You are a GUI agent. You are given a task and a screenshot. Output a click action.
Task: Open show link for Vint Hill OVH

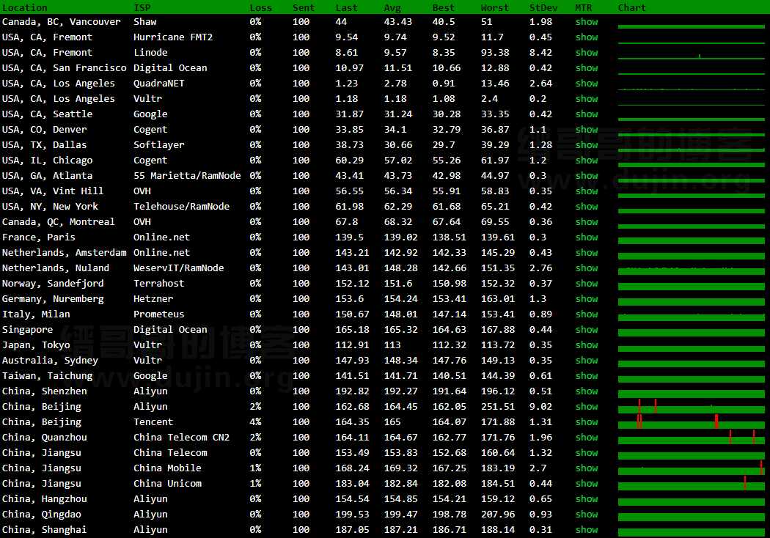tap(587, 191)
